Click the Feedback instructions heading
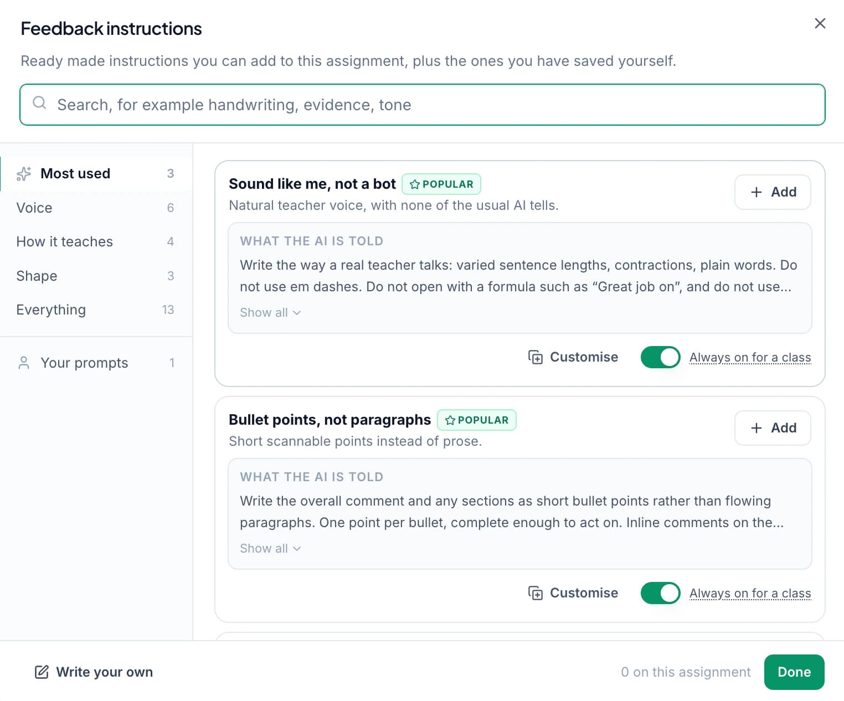This screenshot has width=844, height=701. click(x=111, y=29)
